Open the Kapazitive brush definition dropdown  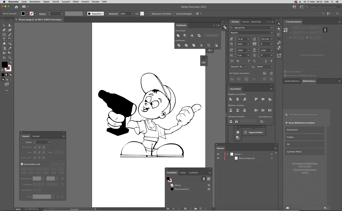click(x=105, y=14)
